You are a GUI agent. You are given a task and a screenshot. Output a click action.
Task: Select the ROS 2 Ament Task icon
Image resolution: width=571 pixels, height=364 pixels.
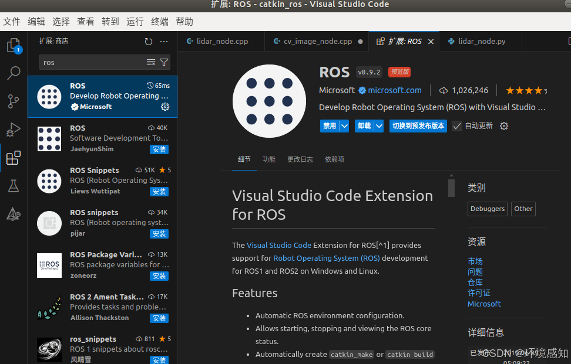point(49,308)
